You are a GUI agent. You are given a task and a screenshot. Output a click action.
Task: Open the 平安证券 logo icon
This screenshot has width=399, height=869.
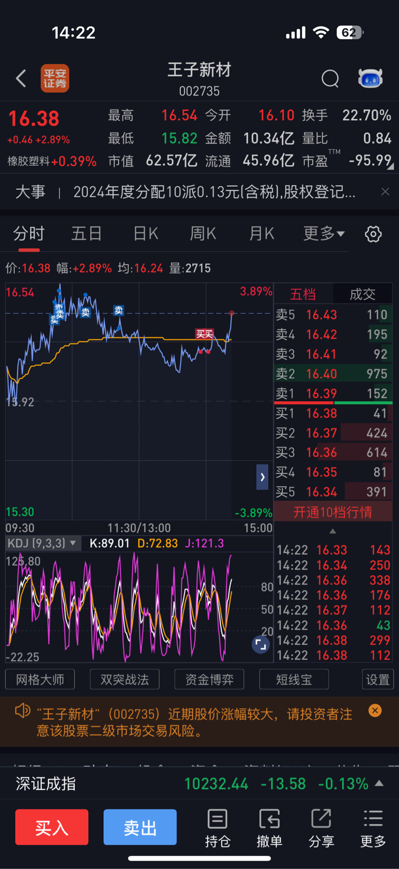(x=55, y=79)
